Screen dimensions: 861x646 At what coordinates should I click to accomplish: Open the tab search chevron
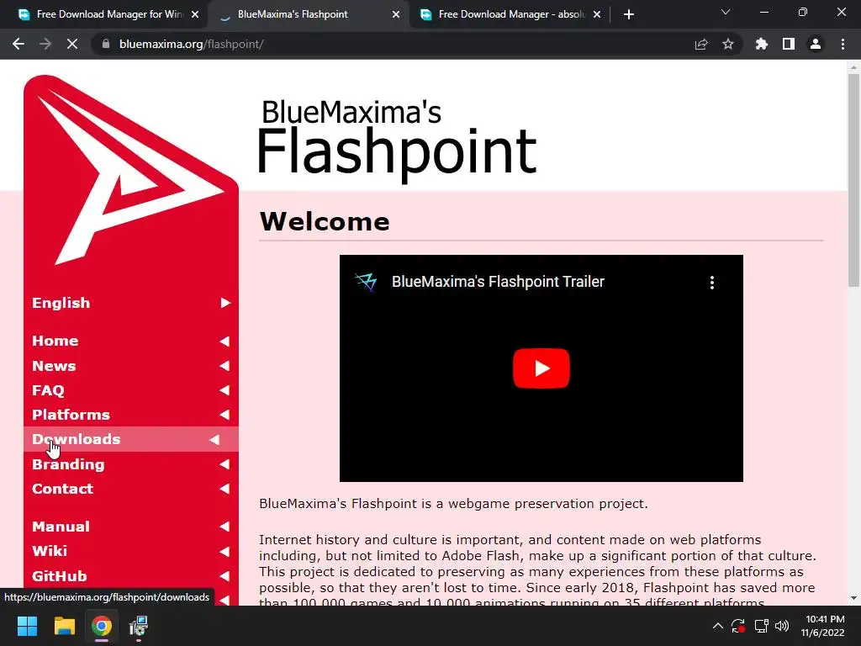pos(726,12)
